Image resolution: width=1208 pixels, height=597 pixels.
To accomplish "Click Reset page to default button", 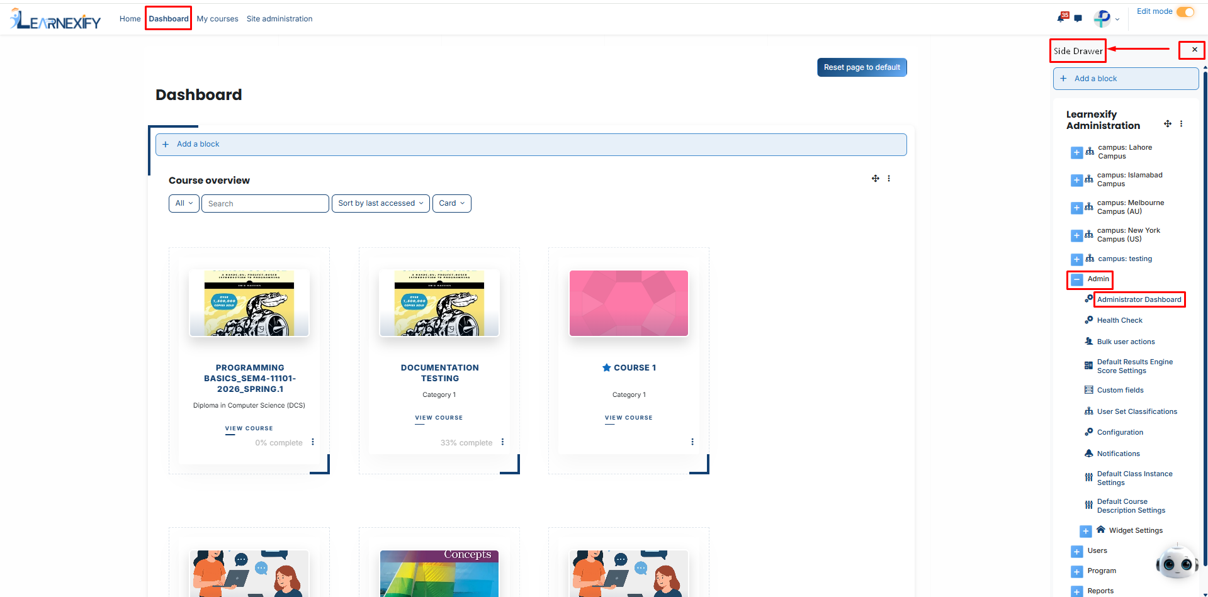I will 862,67.
